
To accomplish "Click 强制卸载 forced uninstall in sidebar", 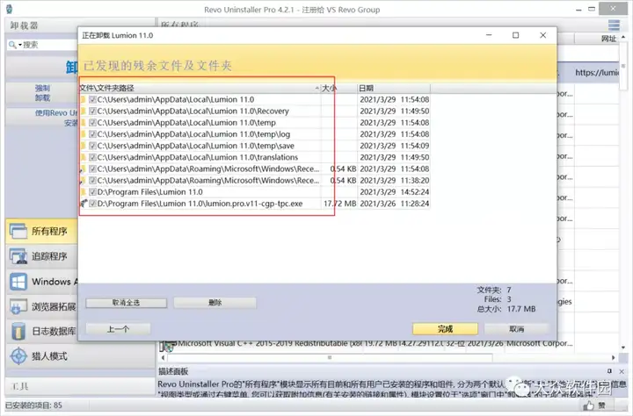I will click(x=42, y=93).
